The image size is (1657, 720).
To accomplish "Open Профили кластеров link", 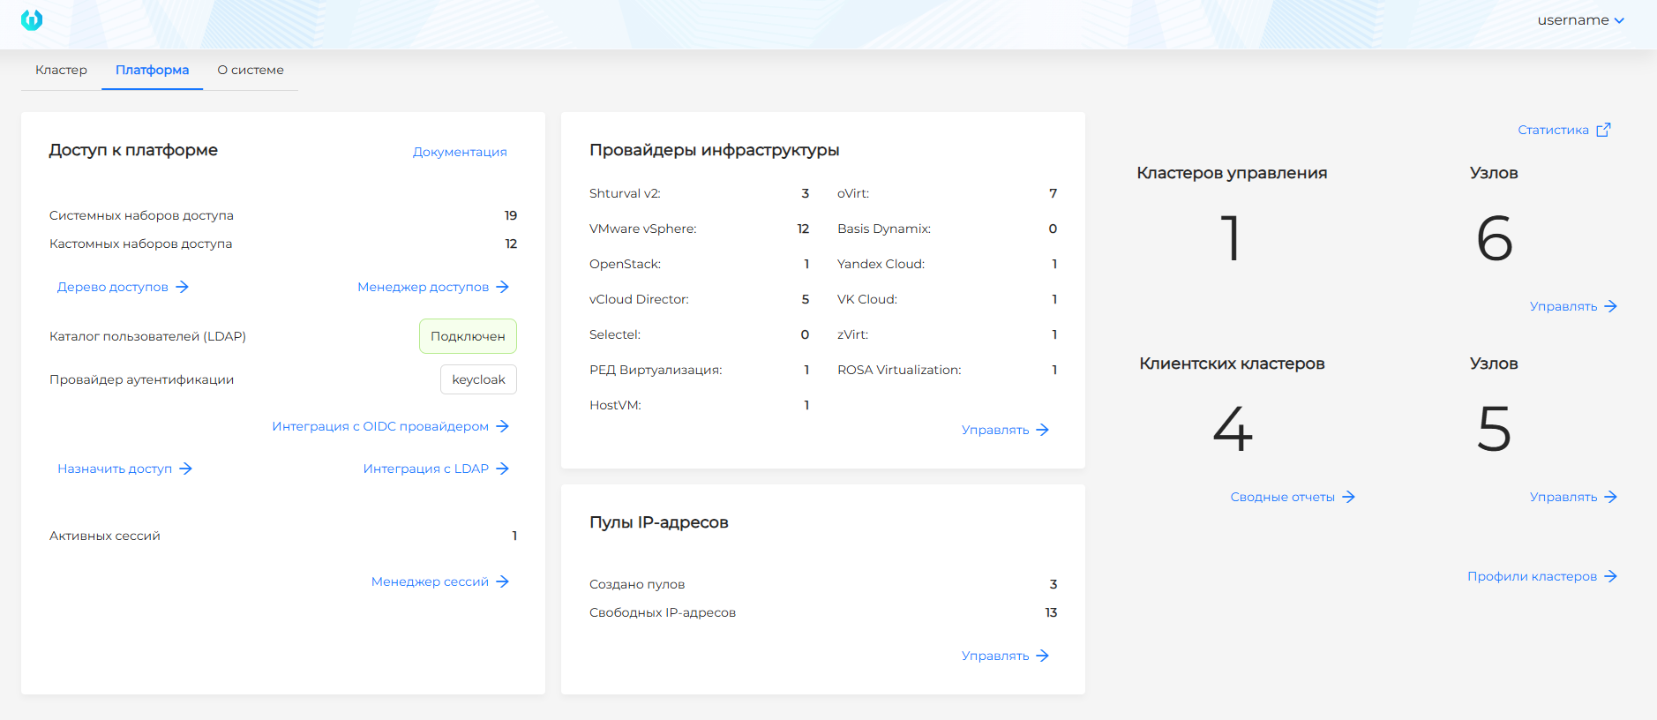I will pos(1532,576).
